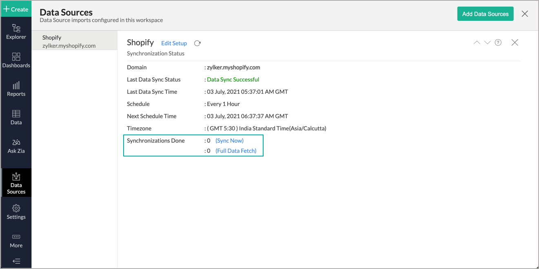Open the help icon for Shopify sync
The height and width of the screenshot is (269, 539).
point(498,42)
